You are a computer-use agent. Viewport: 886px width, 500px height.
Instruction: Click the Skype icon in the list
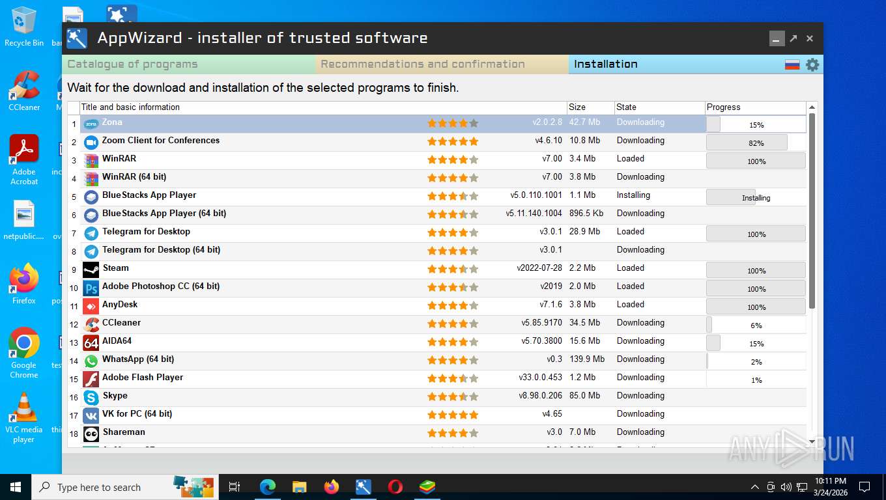91,397
